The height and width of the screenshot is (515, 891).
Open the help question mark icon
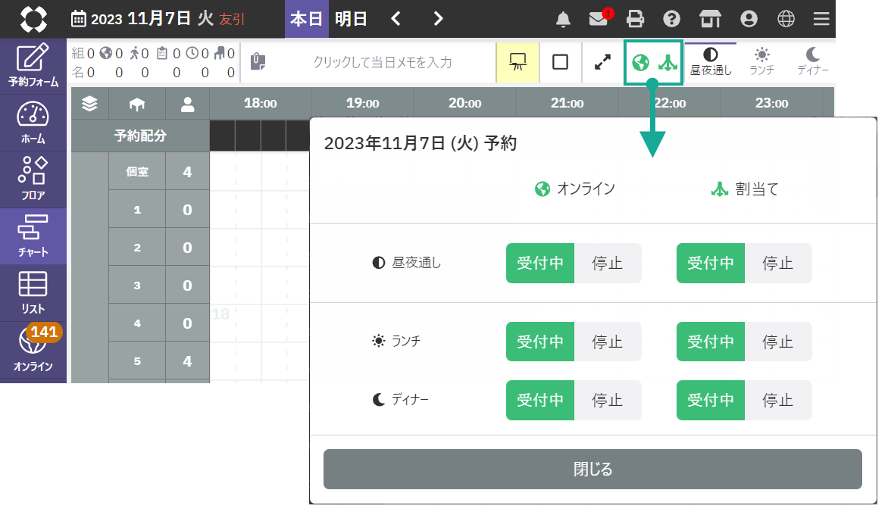(x=671, y=19)
